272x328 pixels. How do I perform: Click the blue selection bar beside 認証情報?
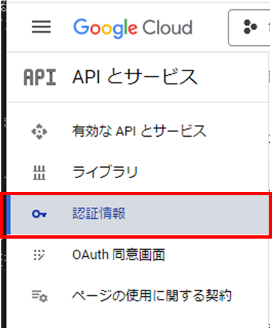pyautogui.click(x=9, y=215)
